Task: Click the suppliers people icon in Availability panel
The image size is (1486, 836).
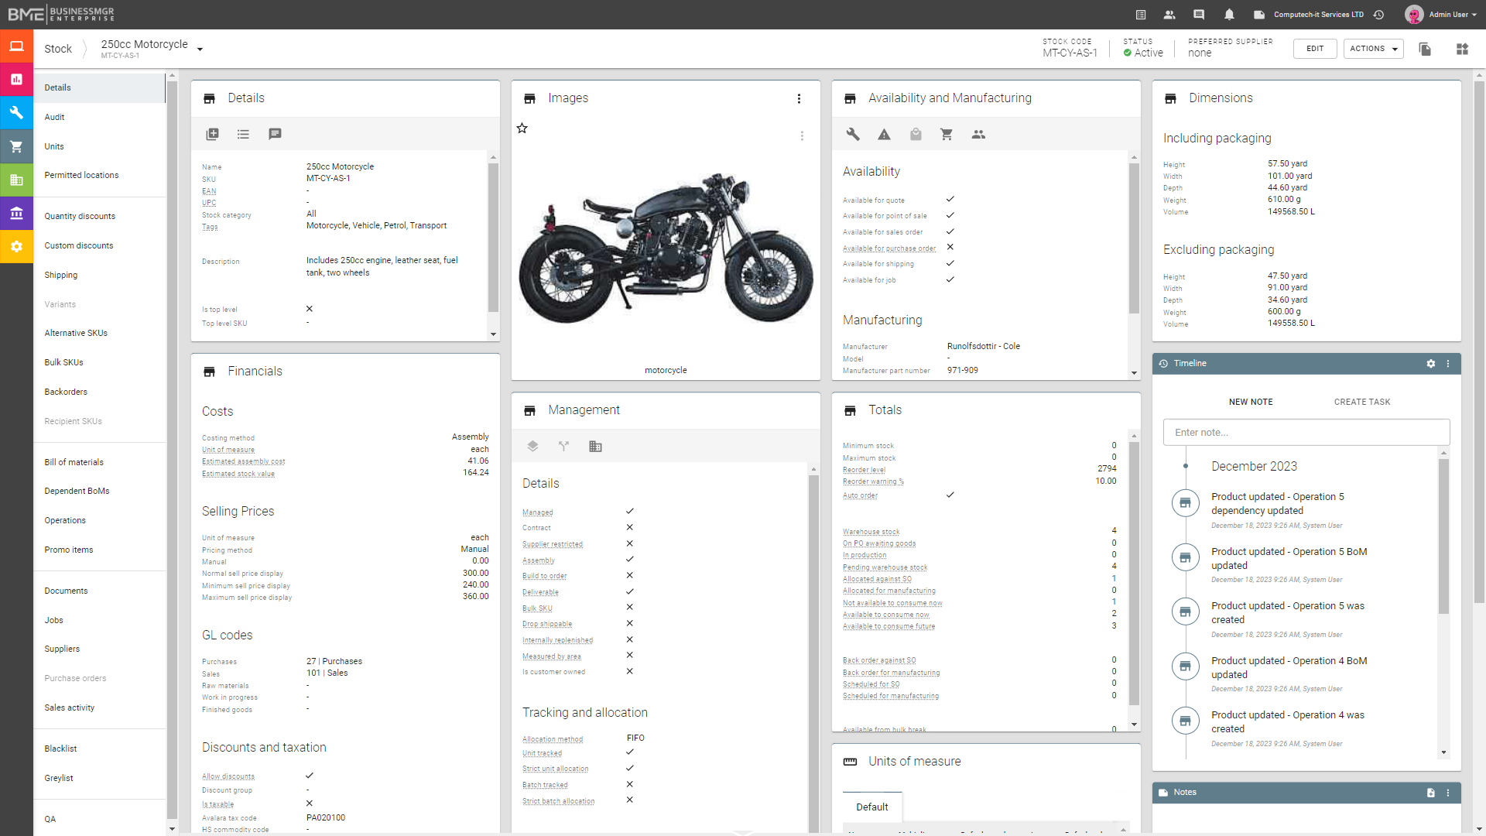Action: pos(978,134)
